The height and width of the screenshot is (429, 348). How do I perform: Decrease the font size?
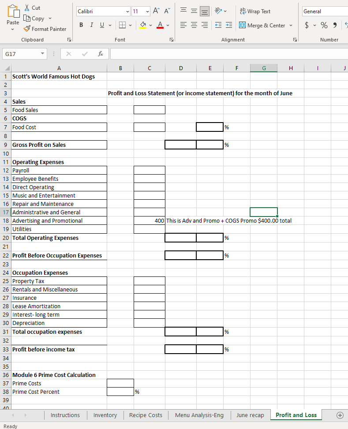[167, 11]
